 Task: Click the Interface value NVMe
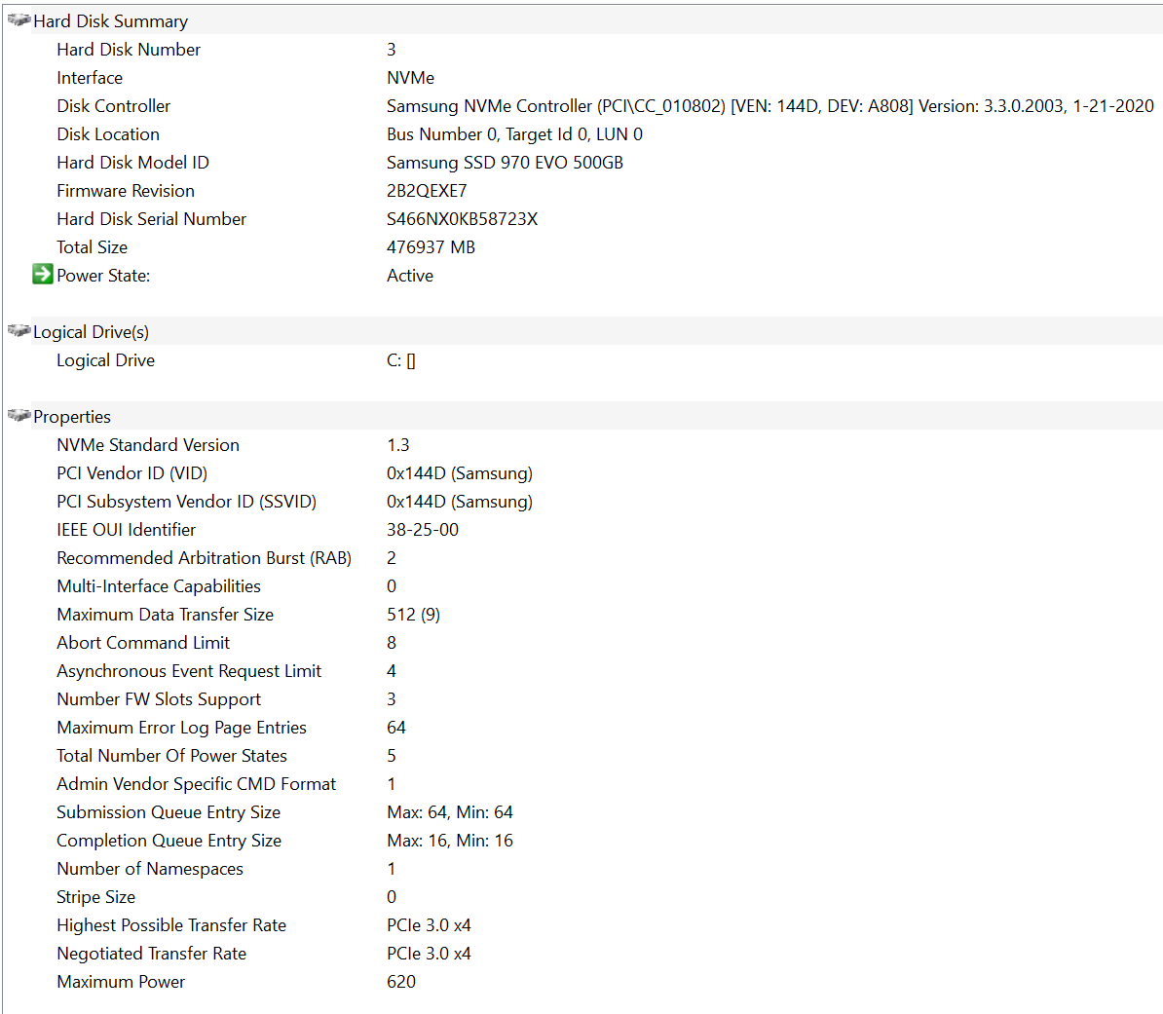click(410, 78)
